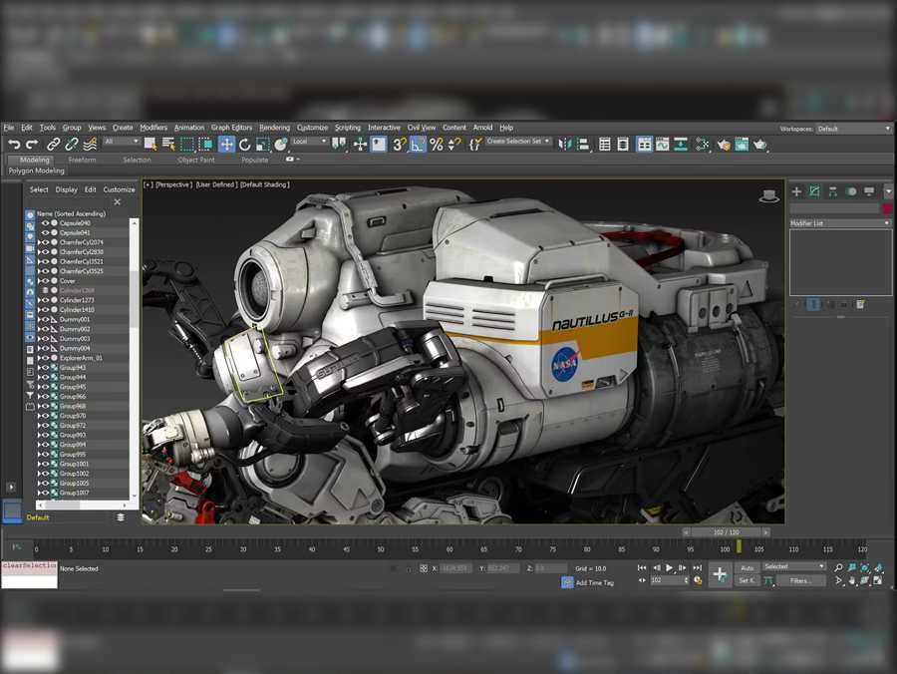Open the Modifier List dropdown
The height and width of the screenshot is (674, 897).
[840, 223]
